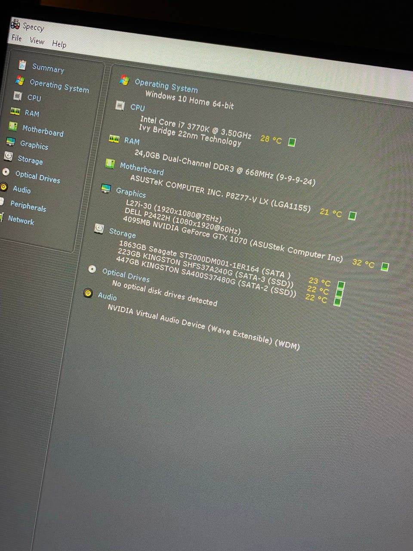Click the Motherboard icon in summary pane
Viewport: 413px width, 551px height.
coord(110,164)
